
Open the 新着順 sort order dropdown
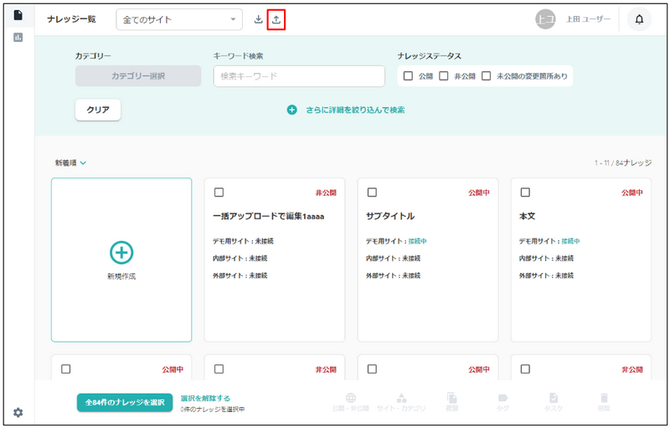(71, 163)
